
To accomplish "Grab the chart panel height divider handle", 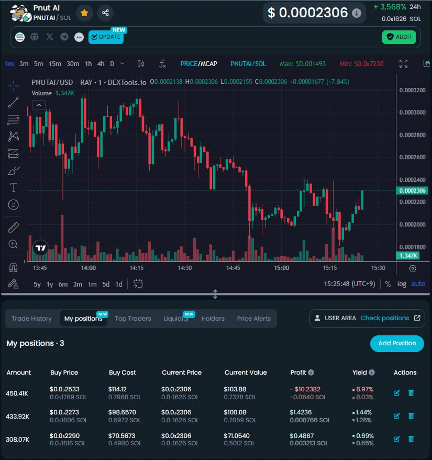I will tap(215, 294).
